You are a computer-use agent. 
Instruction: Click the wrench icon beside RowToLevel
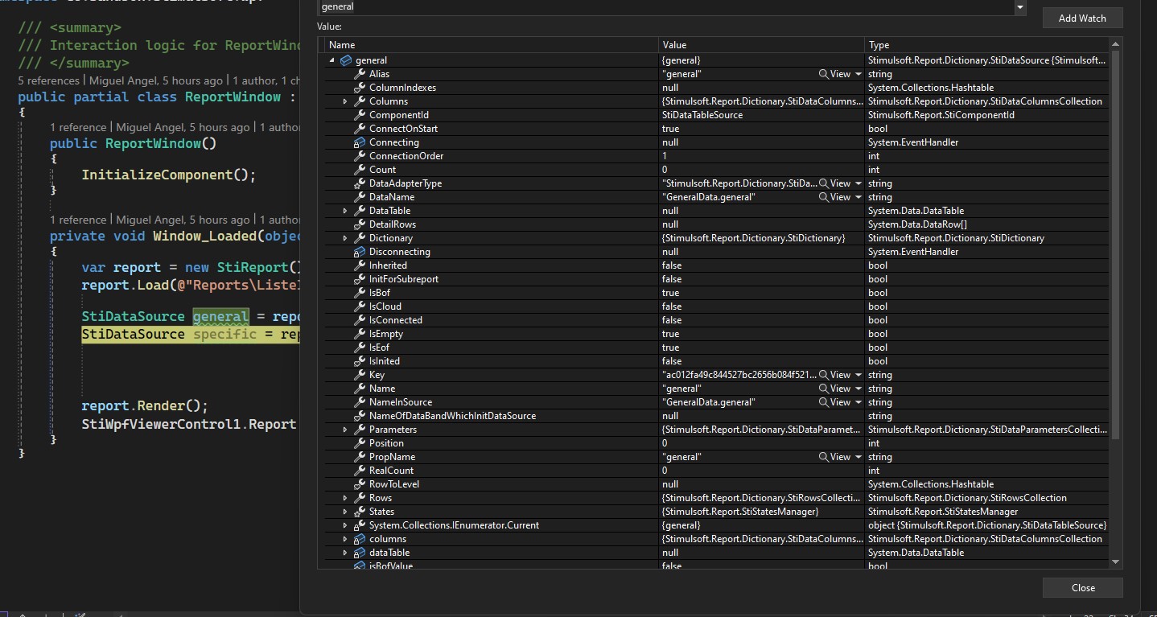360,484
